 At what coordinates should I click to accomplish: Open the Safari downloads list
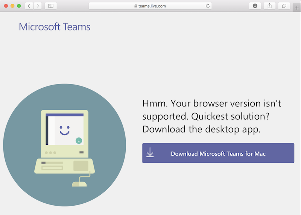(255, 6)
